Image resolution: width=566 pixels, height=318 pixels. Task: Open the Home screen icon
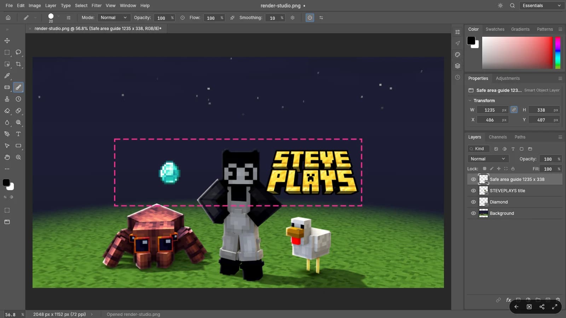pyautogui.click(x=8, y=18)
